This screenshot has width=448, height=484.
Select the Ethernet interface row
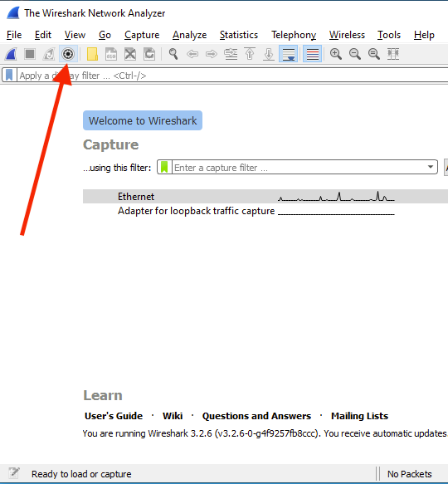pyautogui.click(x=265, y=197)
